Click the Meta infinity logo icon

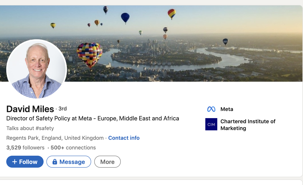pos(211,109)
